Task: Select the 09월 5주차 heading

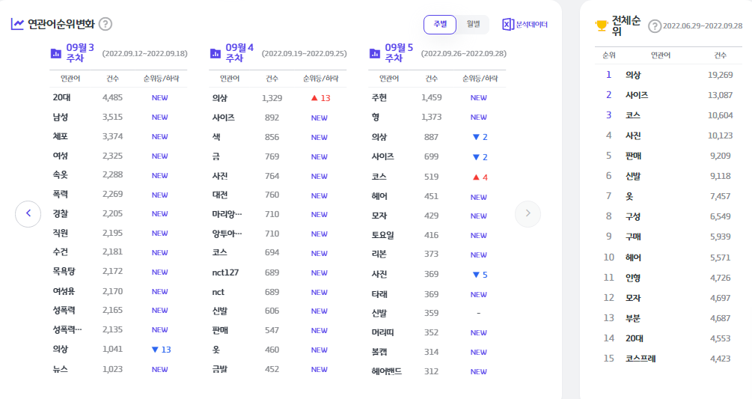Action: pos(399,52)
